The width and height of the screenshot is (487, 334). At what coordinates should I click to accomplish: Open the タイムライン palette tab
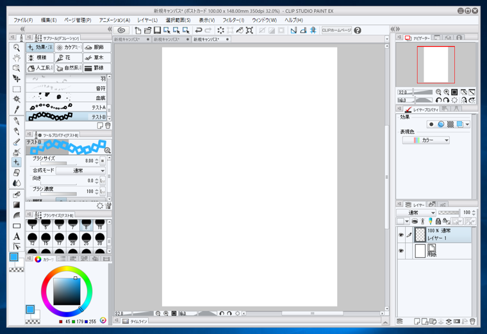pyautogui.click(x=135, y=321)
